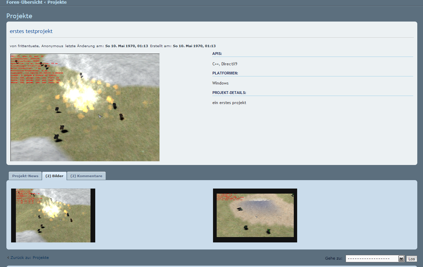Click the PLATFORMEN section heading
Screen dimensions: 423x267
click(x=225, y=73)
